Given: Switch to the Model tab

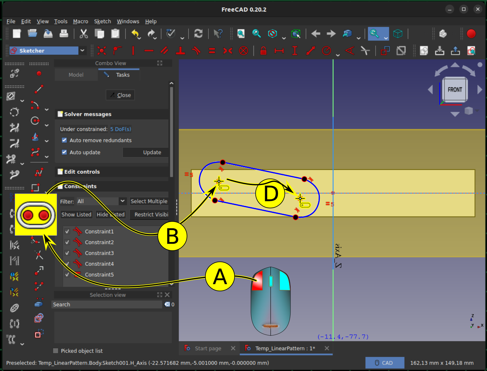Looking at the screenshot, I should pyautogui.click(x=76, y=75).
